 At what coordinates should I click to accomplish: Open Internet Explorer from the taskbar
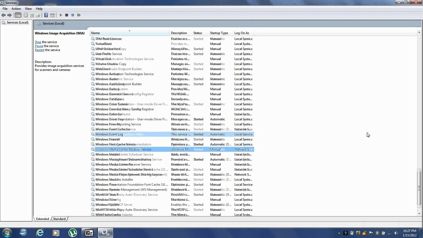(40, 233)
